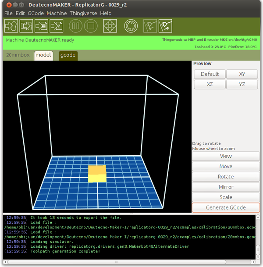The image size is (263, 267).
Task: Reset preview with the Default button
Action: coord(210,74)
